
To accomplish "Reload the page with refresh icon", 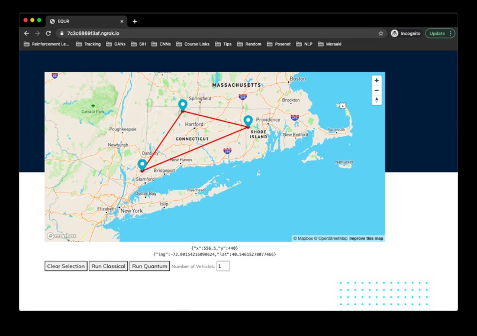I will (48, 34).
